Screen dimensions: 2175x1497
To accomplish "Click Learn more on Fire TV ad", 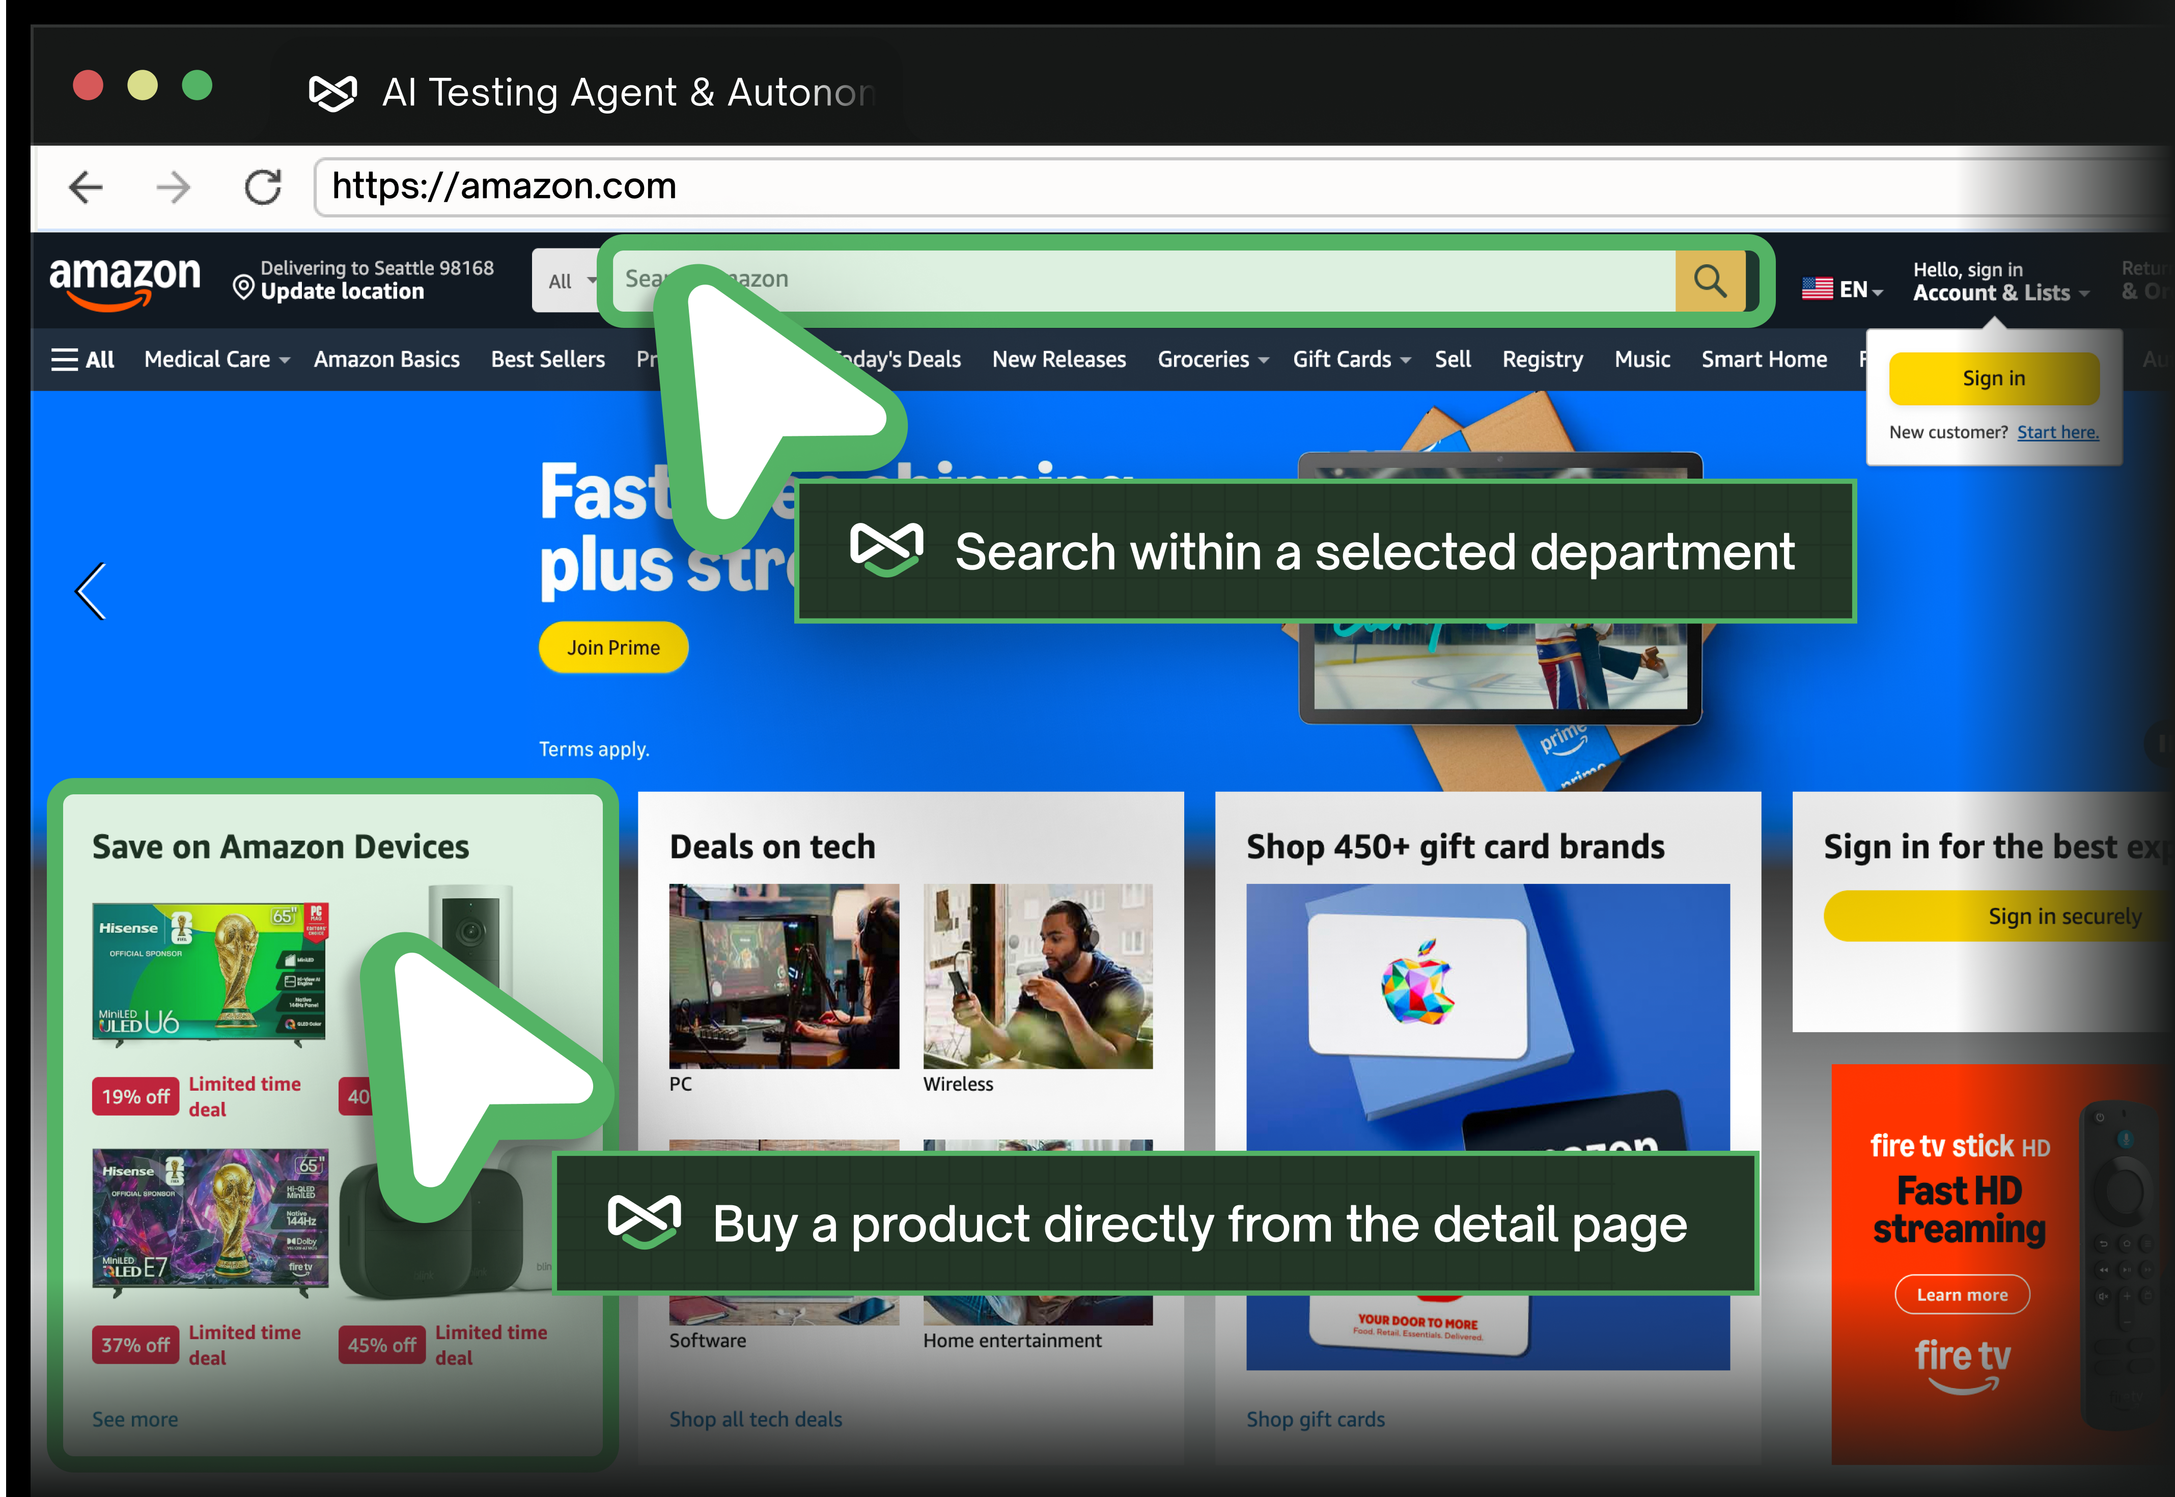I will 1962,1294.
